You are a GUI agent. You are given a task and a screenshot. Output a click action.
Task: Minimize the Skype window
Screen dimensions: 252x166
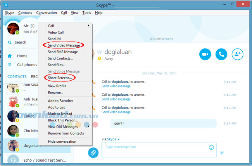(225, 4)
